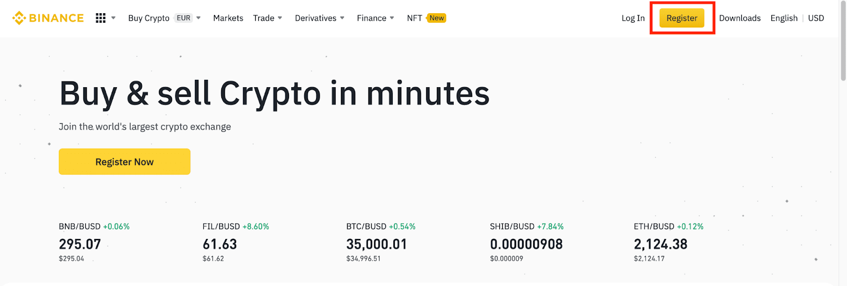Open the NFT menu item

414,18
